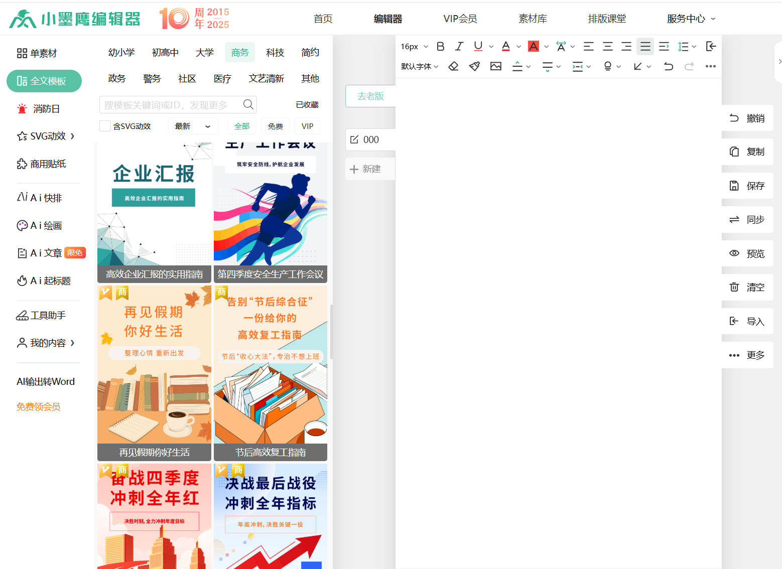Select the VIP filter option
The width and height of the screenshot is (782, 569).
(307, 126)
